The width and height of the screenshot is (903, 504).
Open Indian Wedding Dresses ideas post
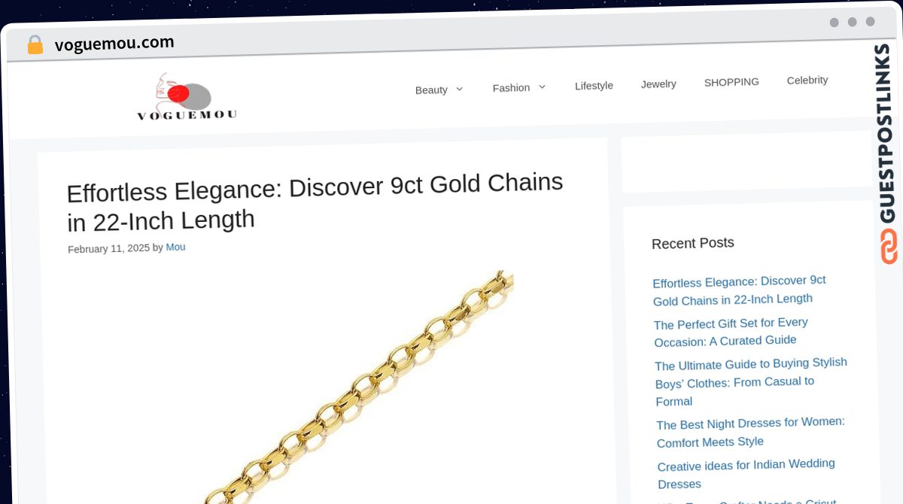[746, 474]
